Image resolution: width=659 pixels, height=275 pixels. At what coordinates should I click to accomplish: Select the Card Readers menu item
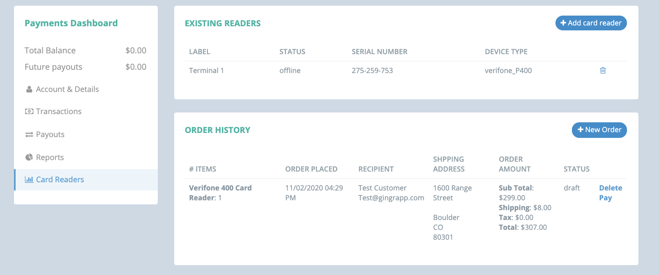[x=86, y=180]
